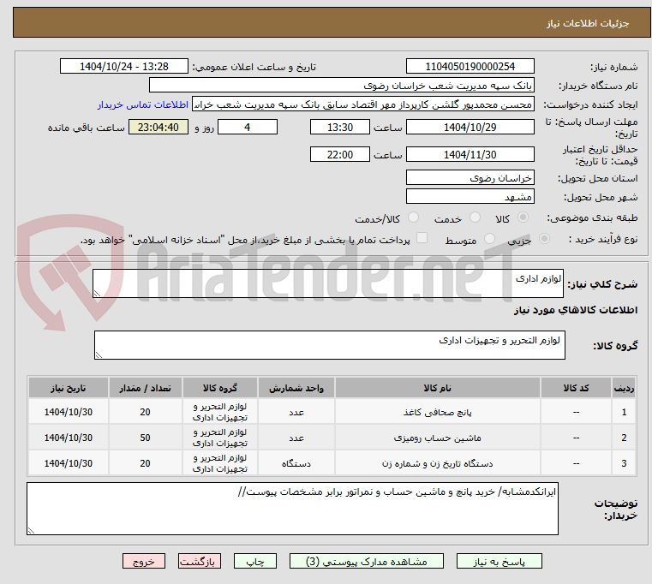This screenshot has height=584, width=652.
Task: Click the شماره نیاز number field
Action: point(470,66)
